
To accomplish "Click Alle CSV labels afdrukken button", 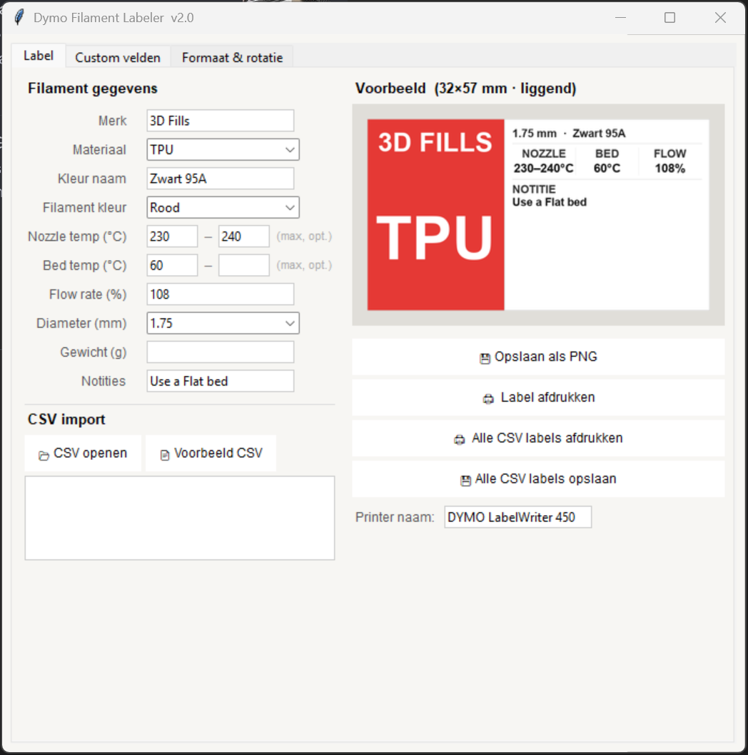I will (x=538, y=438).
